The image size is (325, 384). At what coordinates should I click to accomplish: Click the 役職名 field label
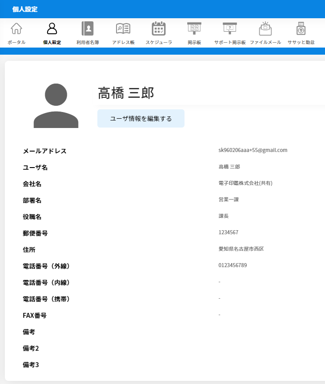(x=32, y=217)
